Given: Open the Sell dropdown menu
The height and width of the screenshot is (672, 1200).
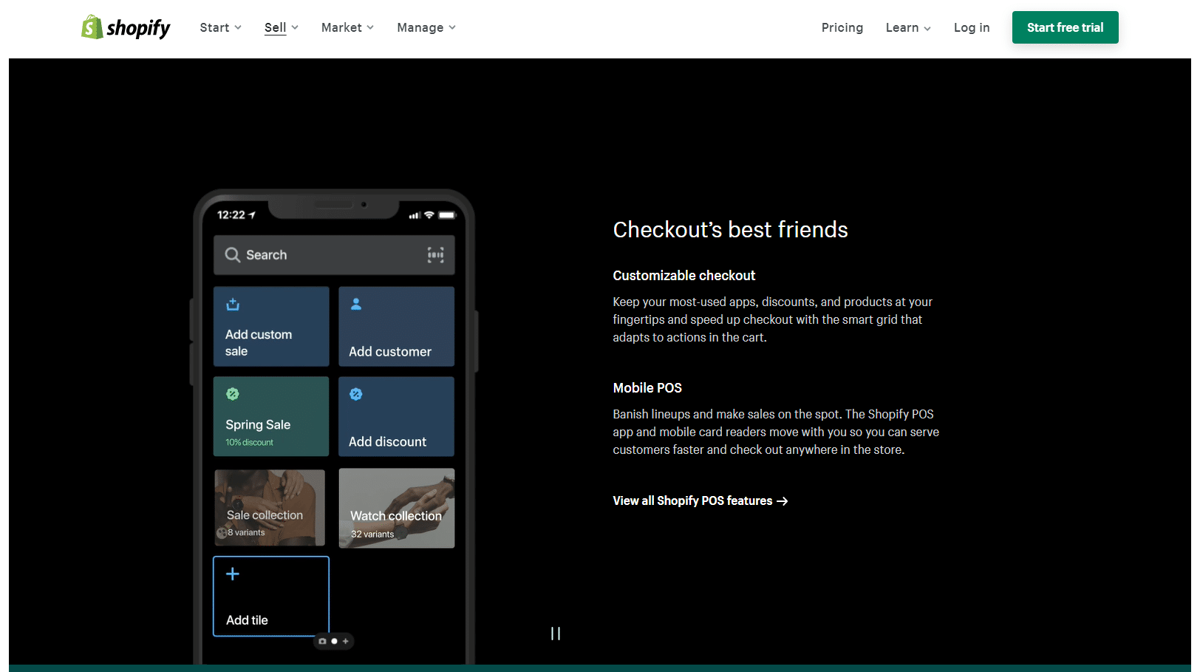Looking at the screenshot, I should coord(282,27).
